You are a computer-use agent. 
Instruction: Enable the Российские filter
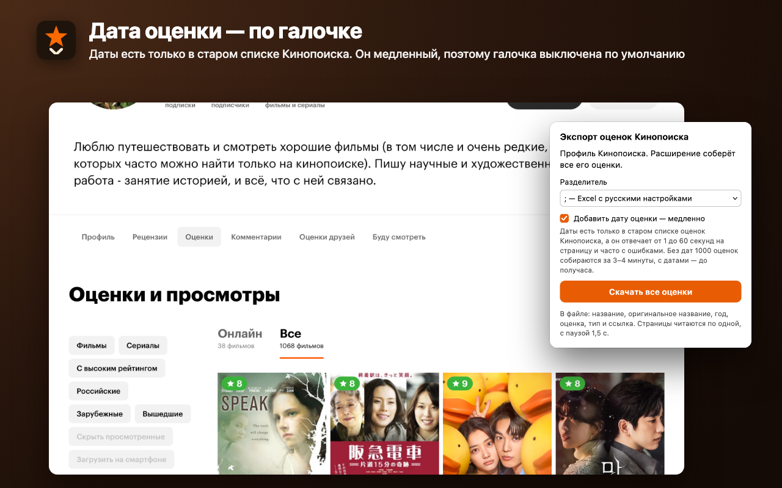point(98,391)
